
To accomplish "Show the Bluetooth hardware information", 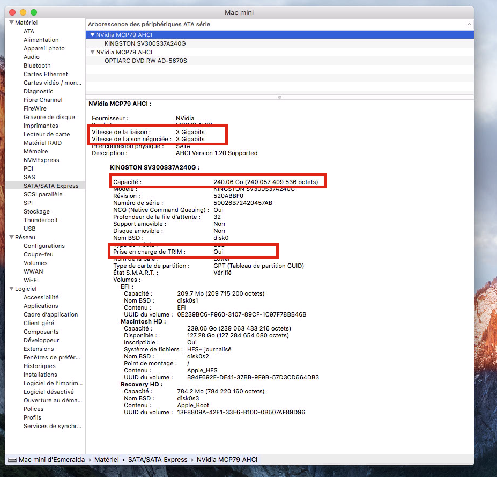I will (37, 65).
